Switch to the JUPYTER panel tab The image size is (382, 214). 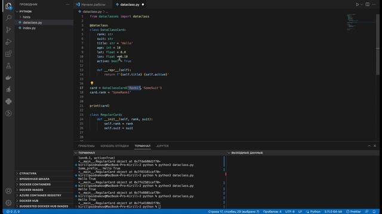(162, 146)
